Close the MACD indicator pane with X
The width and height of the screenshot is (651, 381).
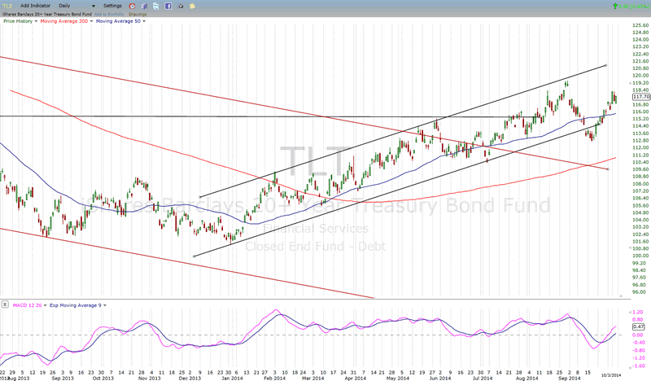tap(6, 304)
